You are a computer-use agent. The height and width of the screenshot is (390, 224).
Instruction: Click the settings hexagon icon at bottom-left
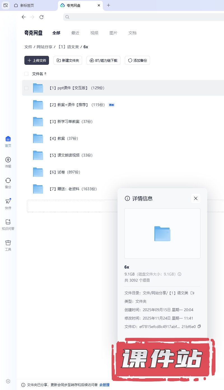point(8,381)
